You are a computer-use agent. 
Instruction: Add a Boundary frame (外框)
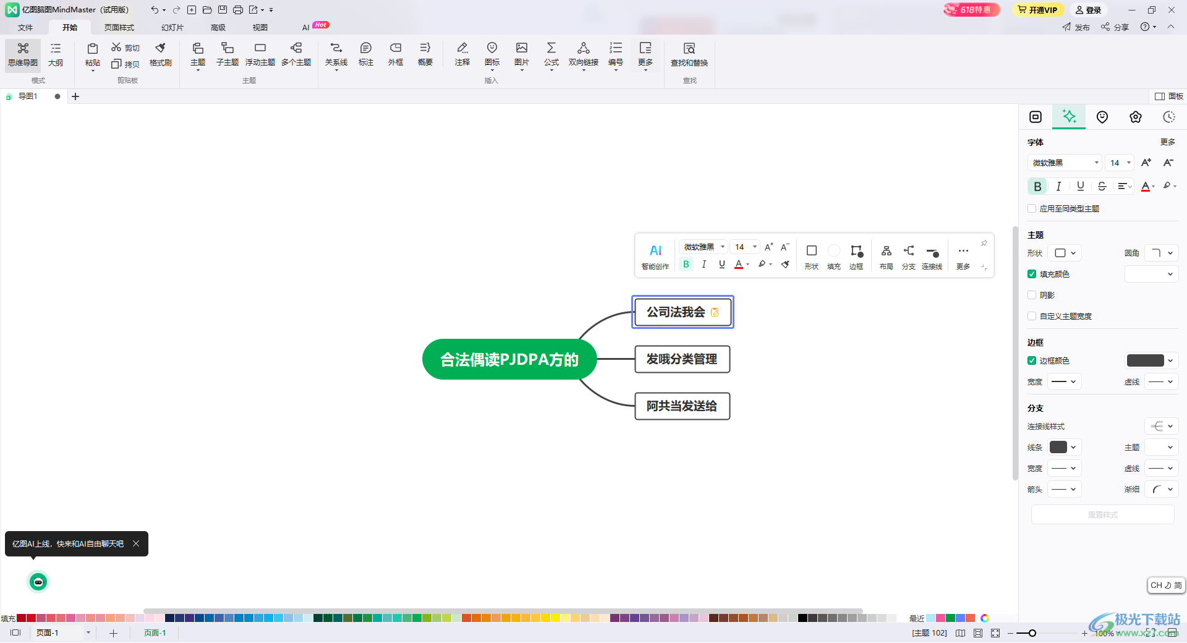tap(395, 54)
